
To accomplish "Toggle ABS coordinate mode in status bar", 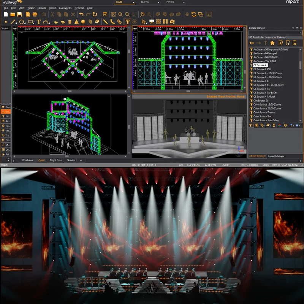I will [181, 165].
